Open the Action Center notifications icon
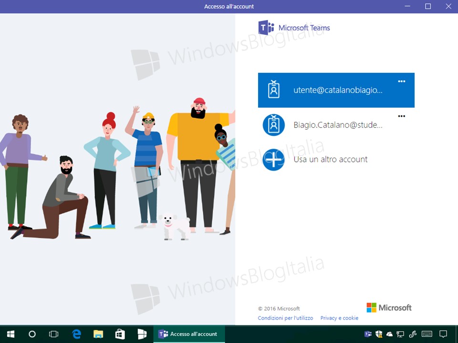The height and width of the screenshot is (343, 458). click(443, 334)
